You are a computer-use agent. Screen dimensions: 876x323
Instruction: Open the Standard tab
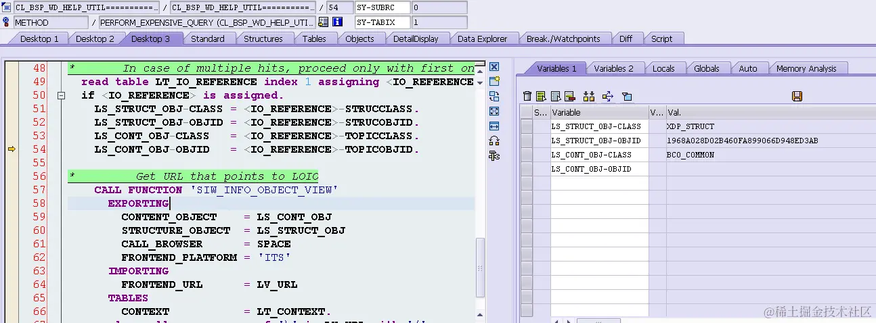[208, 39]
